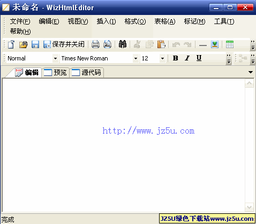Image resolution: width=256 pixels, height=224 pixels.
Task: Expand main toolbar overflow options
Action: click(x=253, y=44)
